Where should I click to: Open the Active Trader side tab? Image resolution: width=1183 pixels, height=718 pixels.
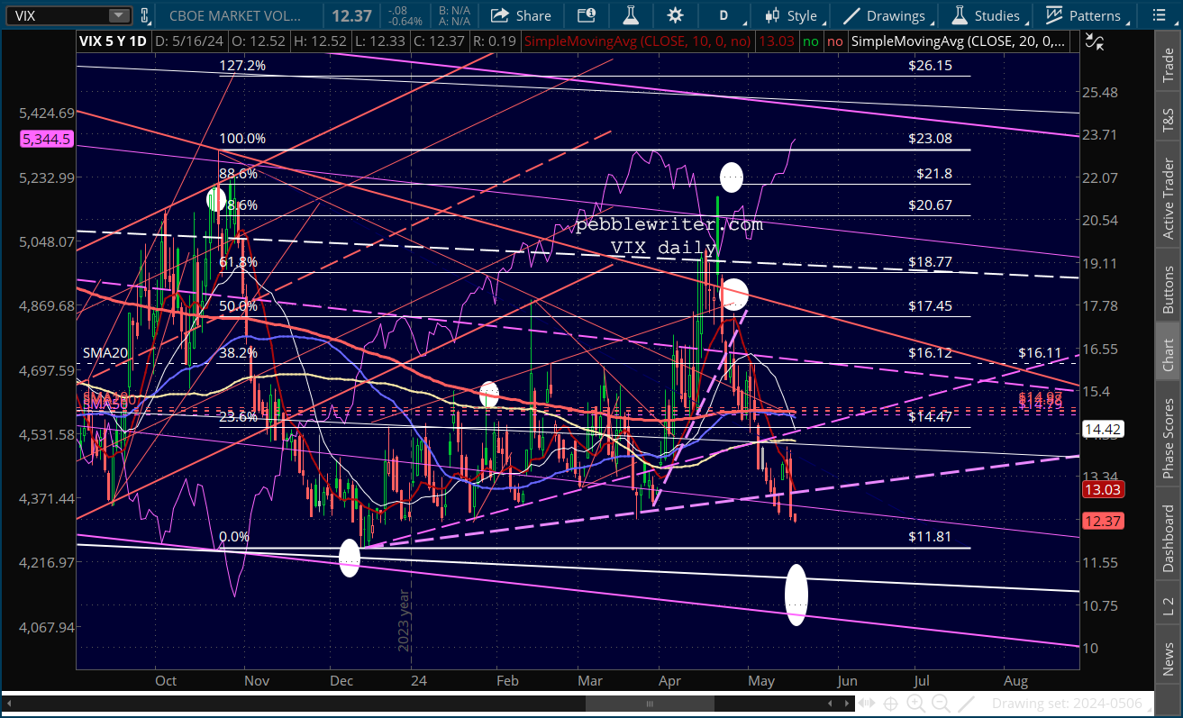[x=1168, y=199]
